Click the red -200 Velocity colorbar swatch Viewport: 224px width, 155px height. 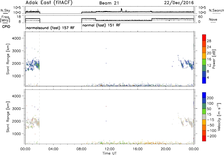[x=204, y=138]
